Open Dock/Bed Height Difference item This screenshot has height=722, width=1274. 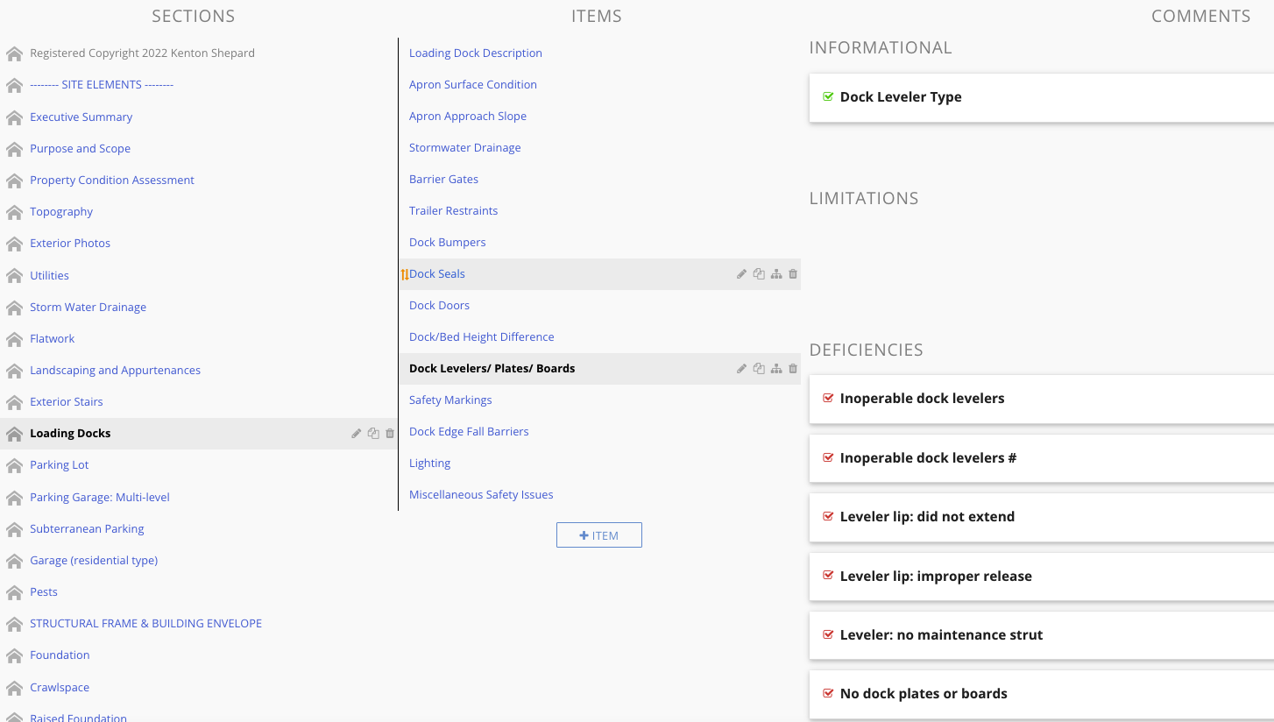click(x=482, y=337)
